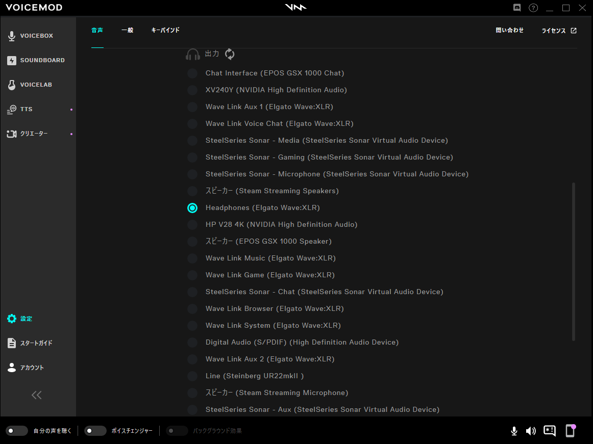Select Wave Link Game output
This screenshot has height=444, width=593.
tap(192, 275)
